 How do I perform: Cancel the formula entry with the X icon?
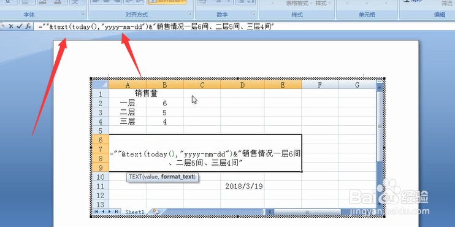coord(11,26)
